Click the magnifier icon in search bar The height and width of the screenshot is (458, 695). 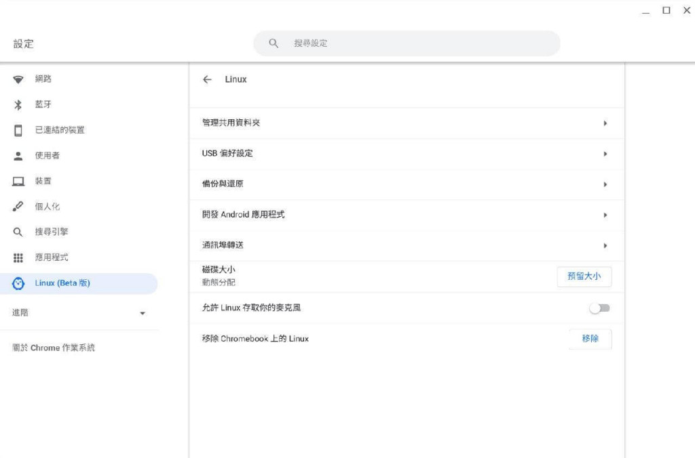click(274, 43)
